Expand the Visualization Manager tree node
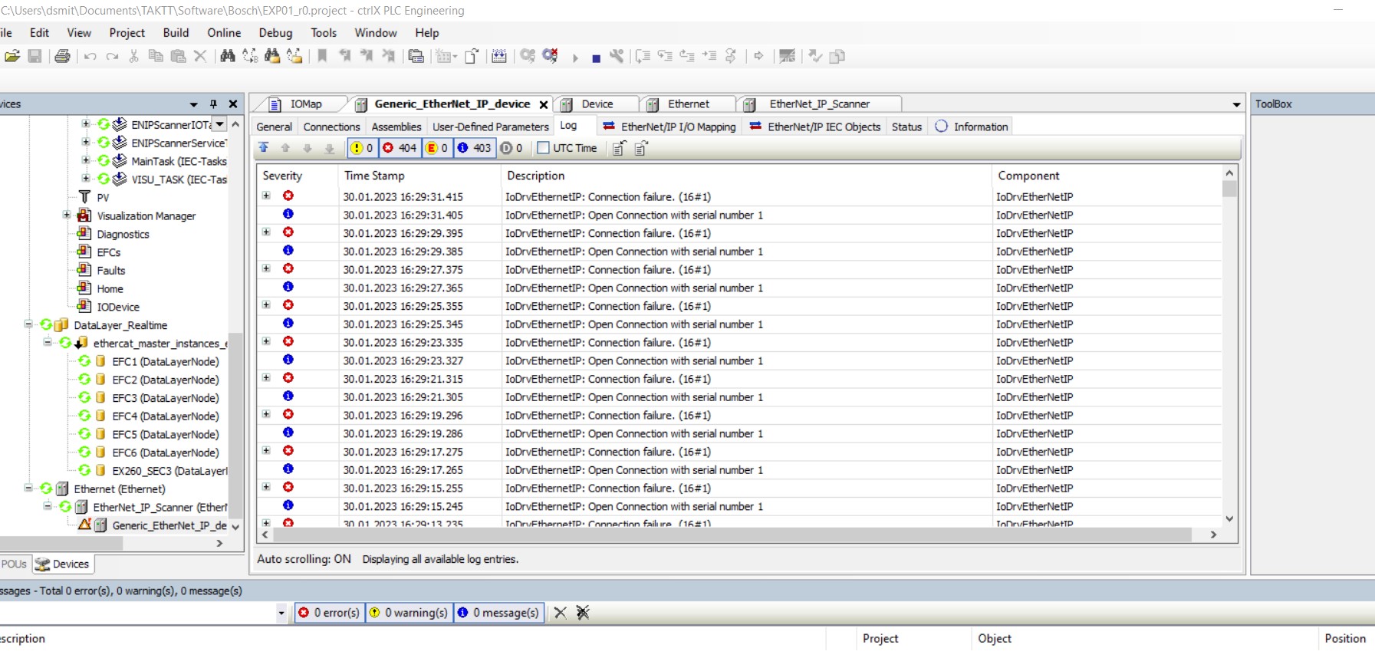Viewport: 1375px width, 658px height. pyautogui.click(x=67, y=215)
